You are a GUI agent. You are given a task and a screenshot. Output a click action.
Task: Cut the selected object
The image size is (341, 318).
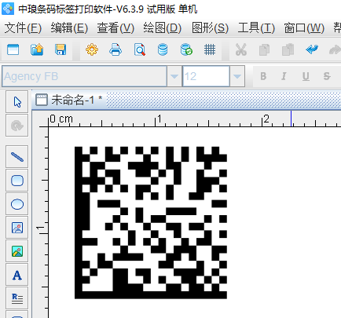241,49
